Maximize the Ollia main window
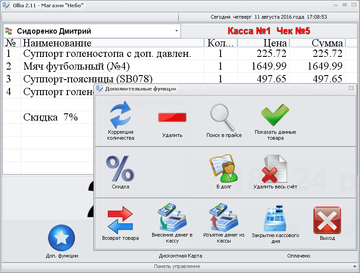Viewport: 360px width, 273px height. (x=345, y=5)
